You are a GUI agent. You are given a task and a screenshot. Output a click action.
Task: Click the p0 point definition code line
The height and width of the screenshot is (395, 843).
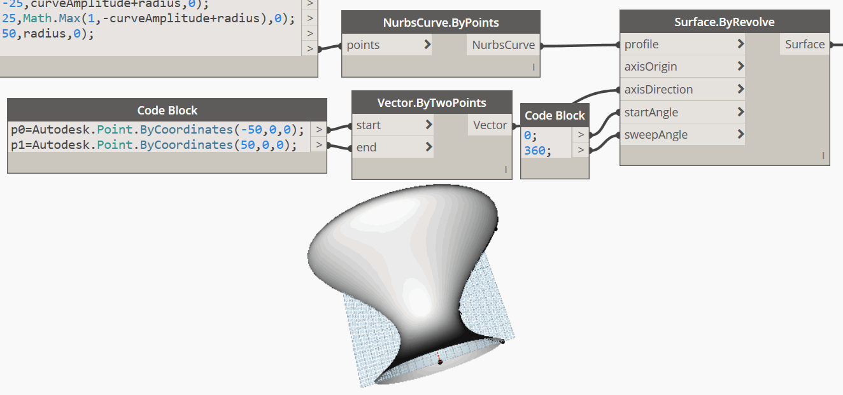point(158,129)
